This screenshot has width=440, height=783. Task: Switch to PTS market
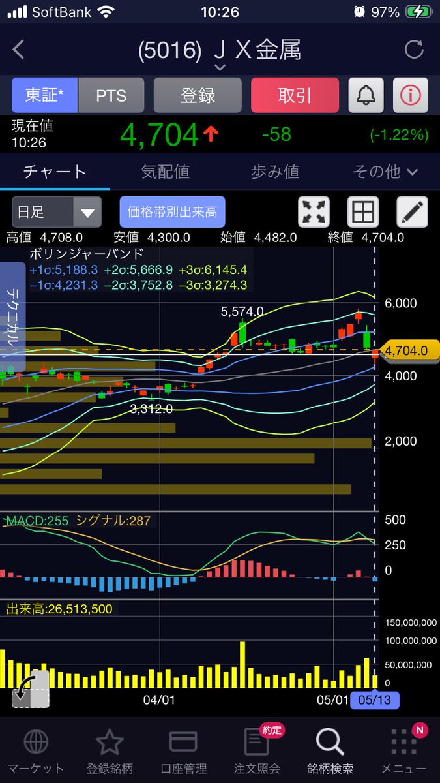tap(111, 95)
